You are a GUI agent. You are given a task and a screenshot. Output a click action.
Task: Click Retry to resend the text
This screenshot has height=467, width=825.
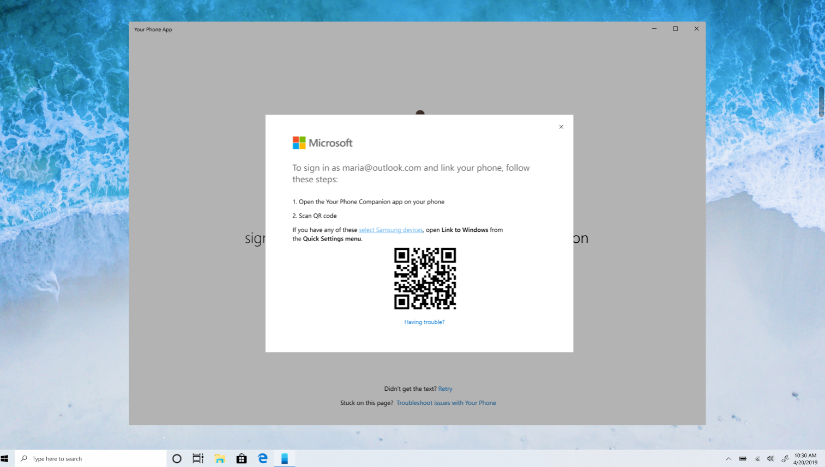tap(445, 389)
